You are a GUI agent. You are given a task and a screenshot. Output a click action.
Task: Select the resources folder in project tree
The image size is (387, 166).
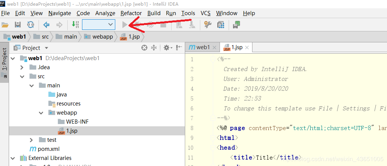(x=65, y=104)
